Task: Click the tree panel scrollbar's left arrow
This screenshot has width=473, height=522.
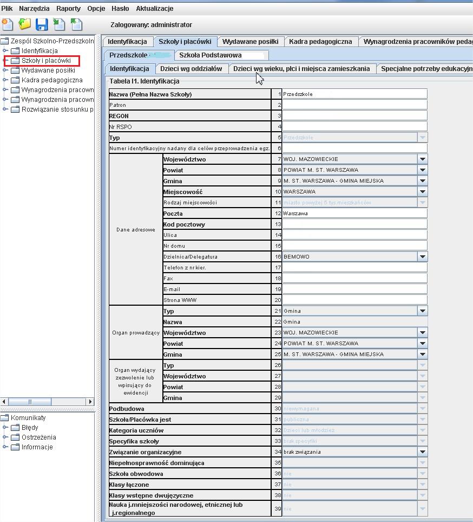Action: click(x=4, y=402)
